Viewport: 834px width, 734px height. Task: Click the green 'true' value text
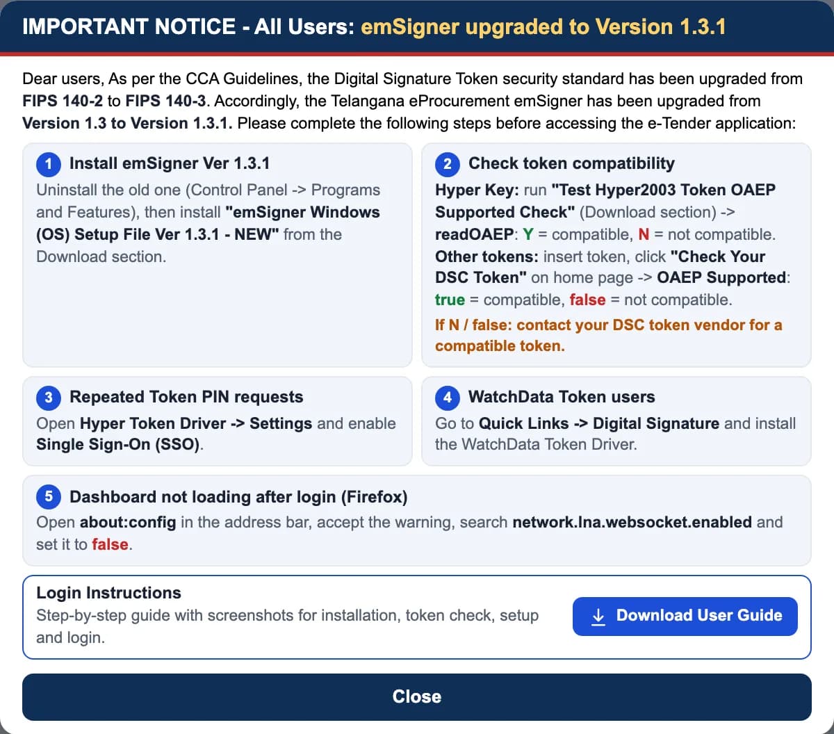coord(450,300)
